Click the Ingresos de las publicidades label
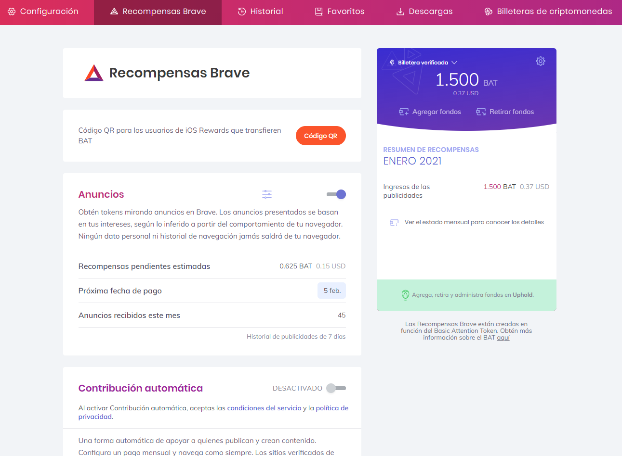 click(x=407, y=191)
